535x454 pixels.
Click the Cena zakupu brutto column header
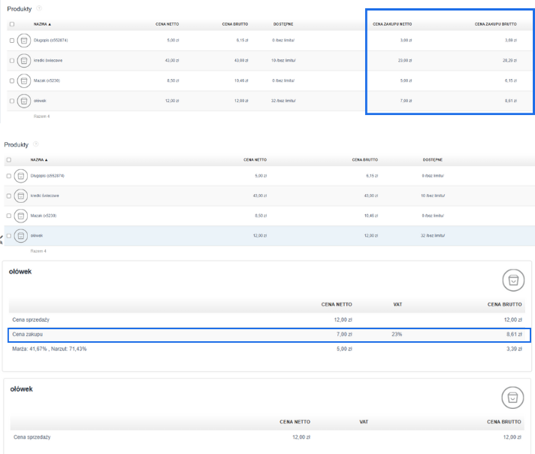pos(495,24)
